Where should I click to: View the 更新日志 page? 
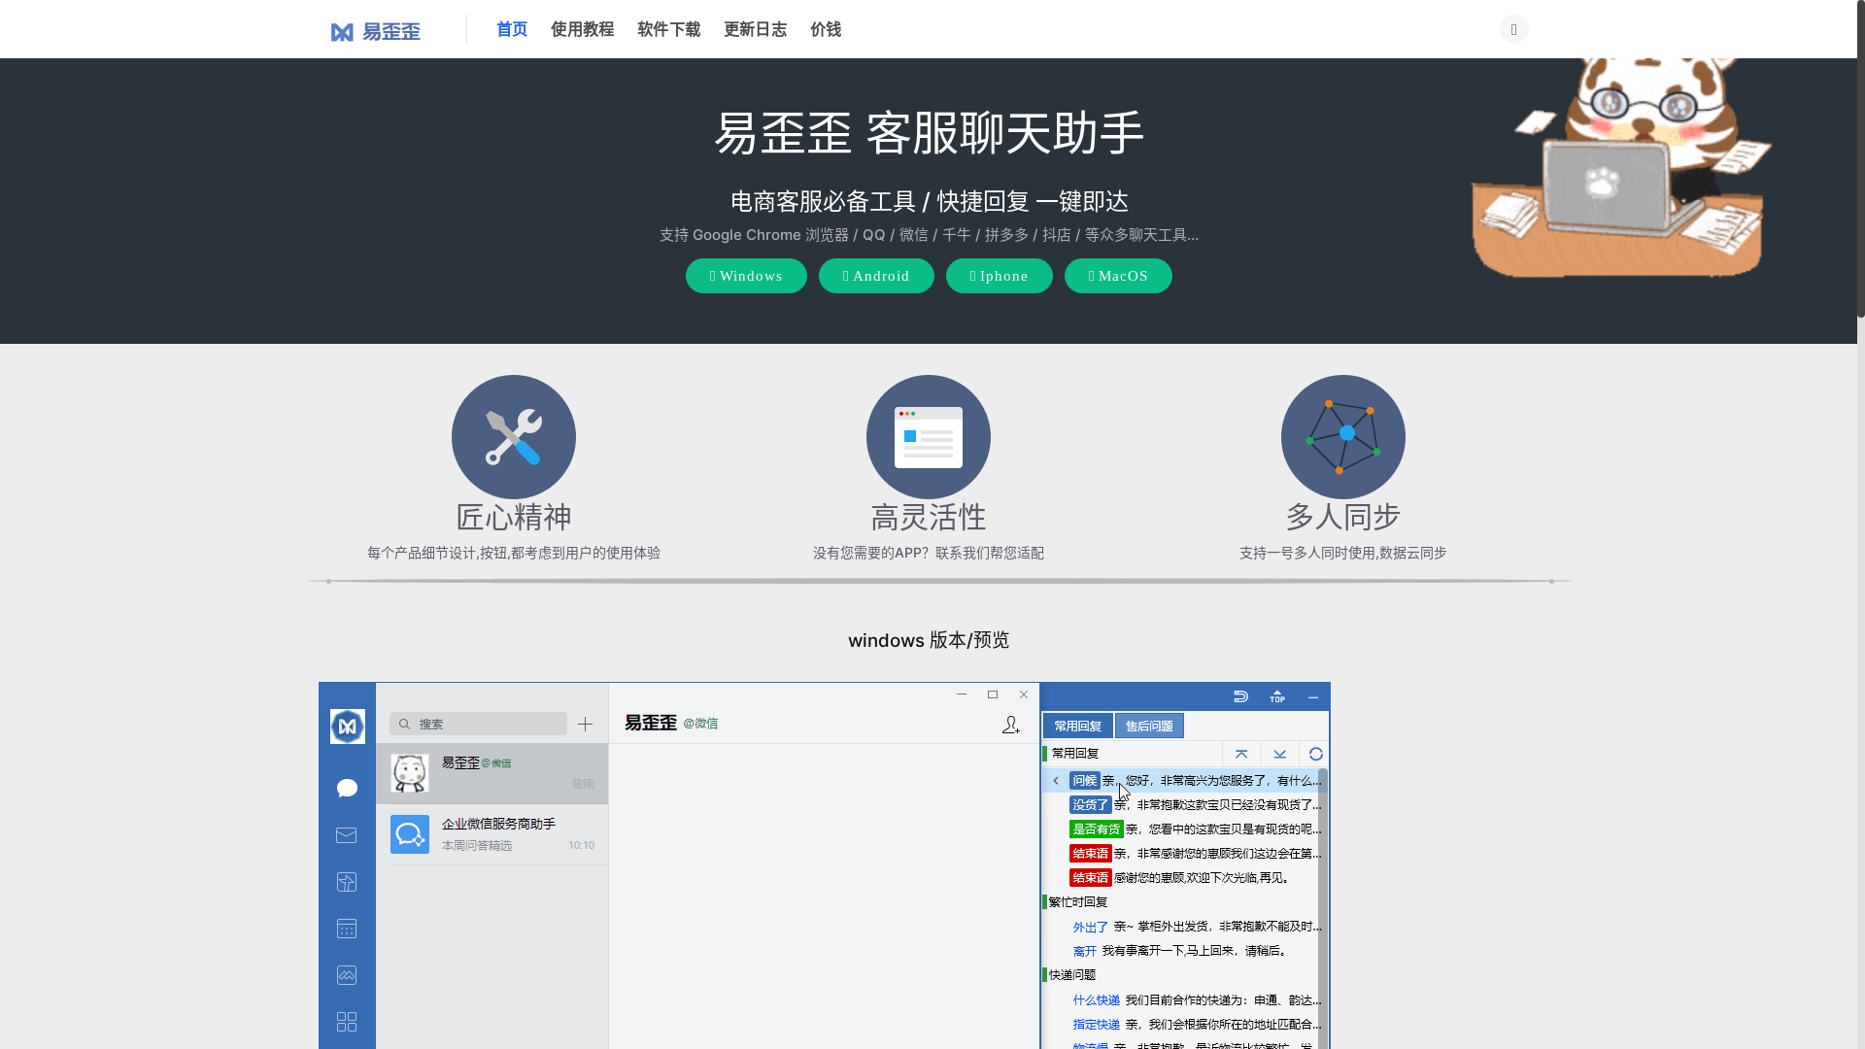(x=755, y=29)
